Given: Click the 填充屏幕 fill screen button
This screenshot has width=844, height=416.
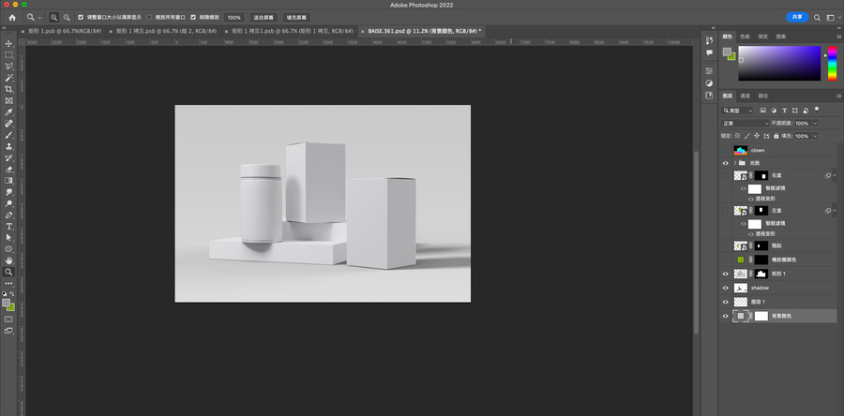Looking at the screenshot, I should [296, 17].
